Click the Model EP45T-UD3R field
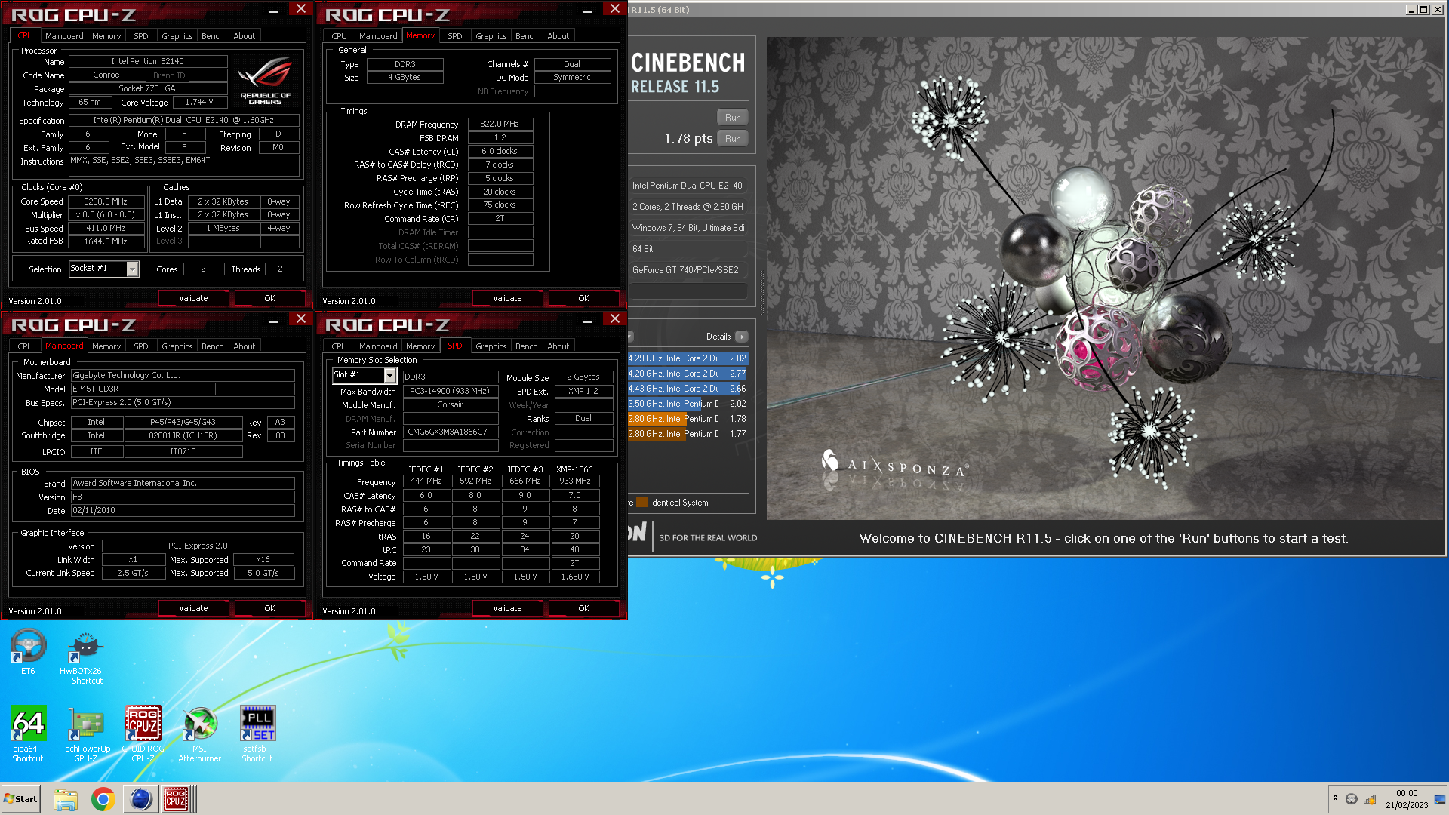Screen dimensions: 1449x815 coord(142,389)
